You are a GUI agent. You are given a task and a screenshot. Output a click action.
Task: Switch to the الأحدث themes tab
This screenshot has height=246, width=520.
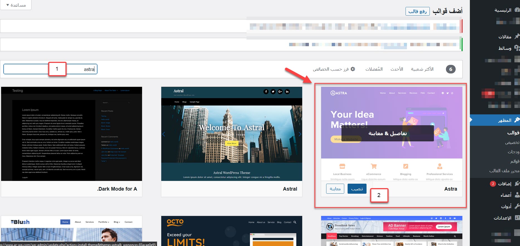point(397,69)
